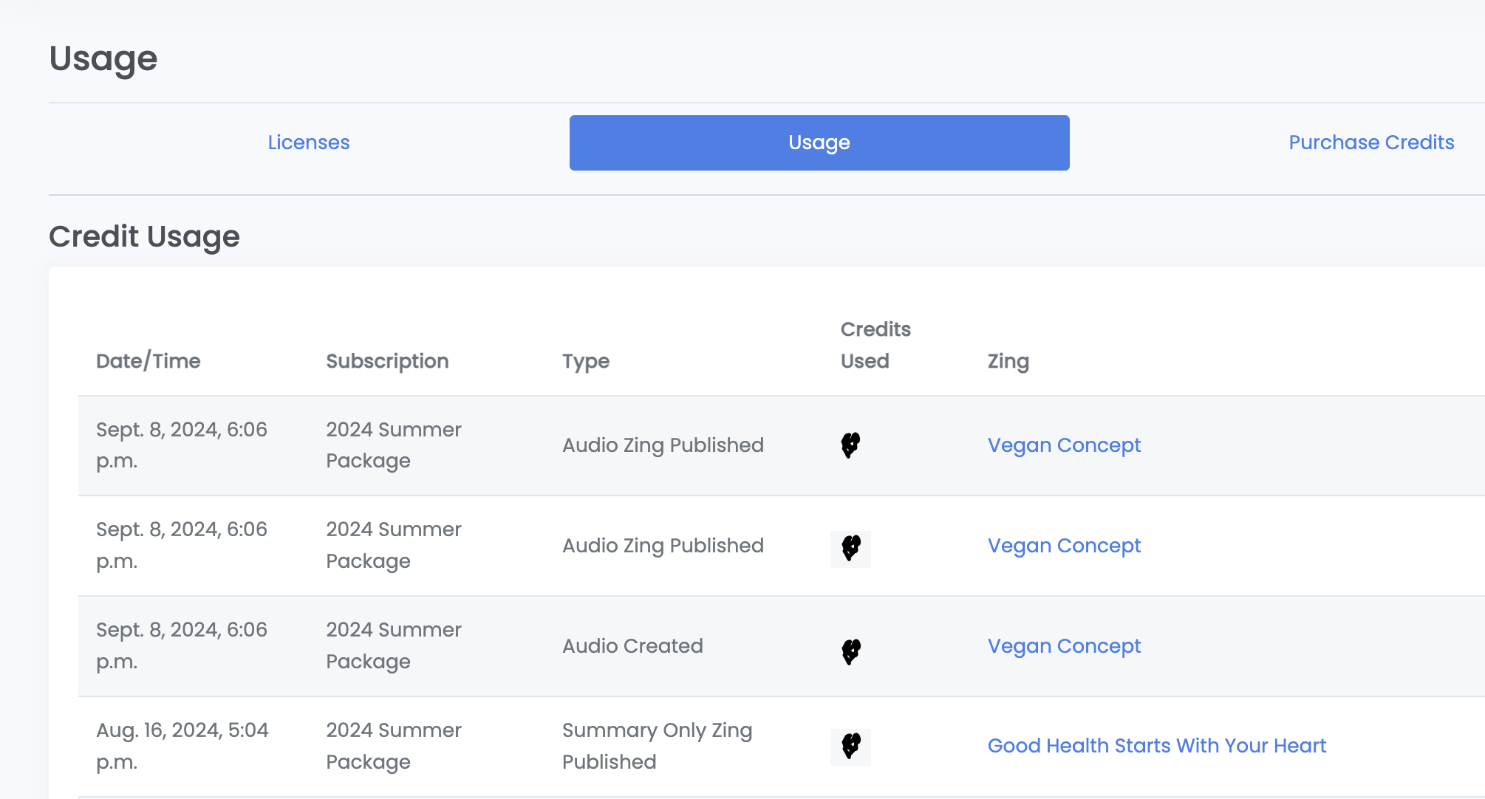Open the Purchase Credits tab

[x=1371, y=143]
